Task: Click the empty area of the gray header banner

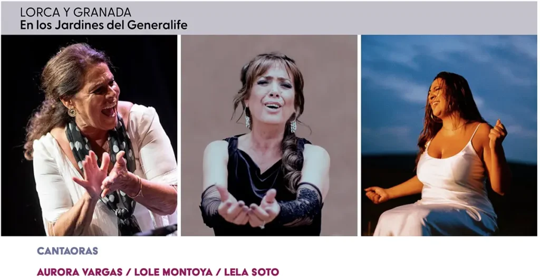Action: (362, 18)
